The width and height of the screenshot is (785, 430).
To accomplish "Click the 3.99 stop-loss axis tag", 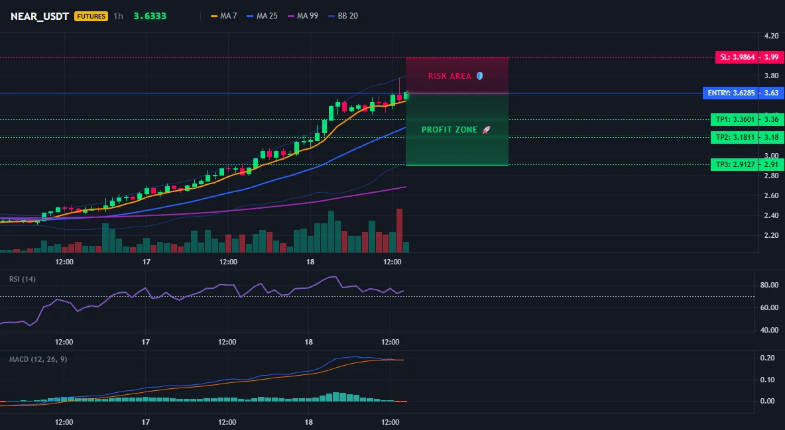I will point(771,57).
